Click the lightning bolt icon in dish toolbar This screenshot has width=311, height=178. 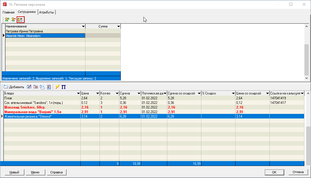tap(57, 87)
